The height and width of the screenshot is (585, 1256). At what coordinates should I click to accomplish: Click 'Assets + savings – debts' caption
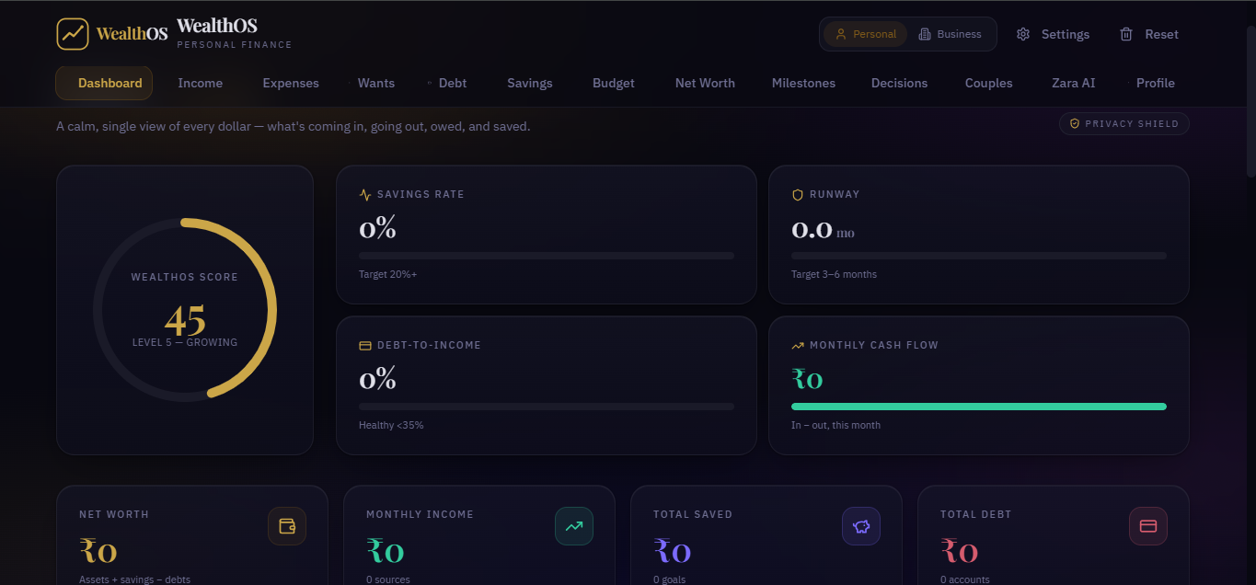click(x=134, y=579)
